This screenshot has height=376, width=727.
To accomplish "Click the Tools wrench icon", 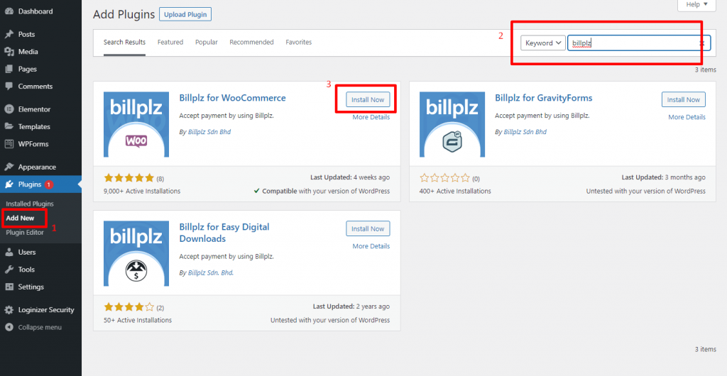I will tap(9, 270).
